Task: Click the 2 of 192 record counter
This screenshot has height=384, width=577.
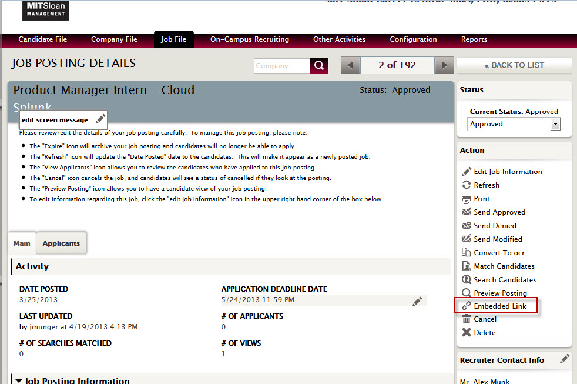Action: pos(397,65)
